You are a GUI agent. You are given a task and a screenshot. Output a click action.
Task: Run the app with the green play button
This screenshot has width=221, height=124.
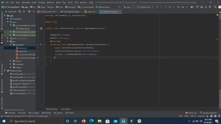tap(157, 7)
